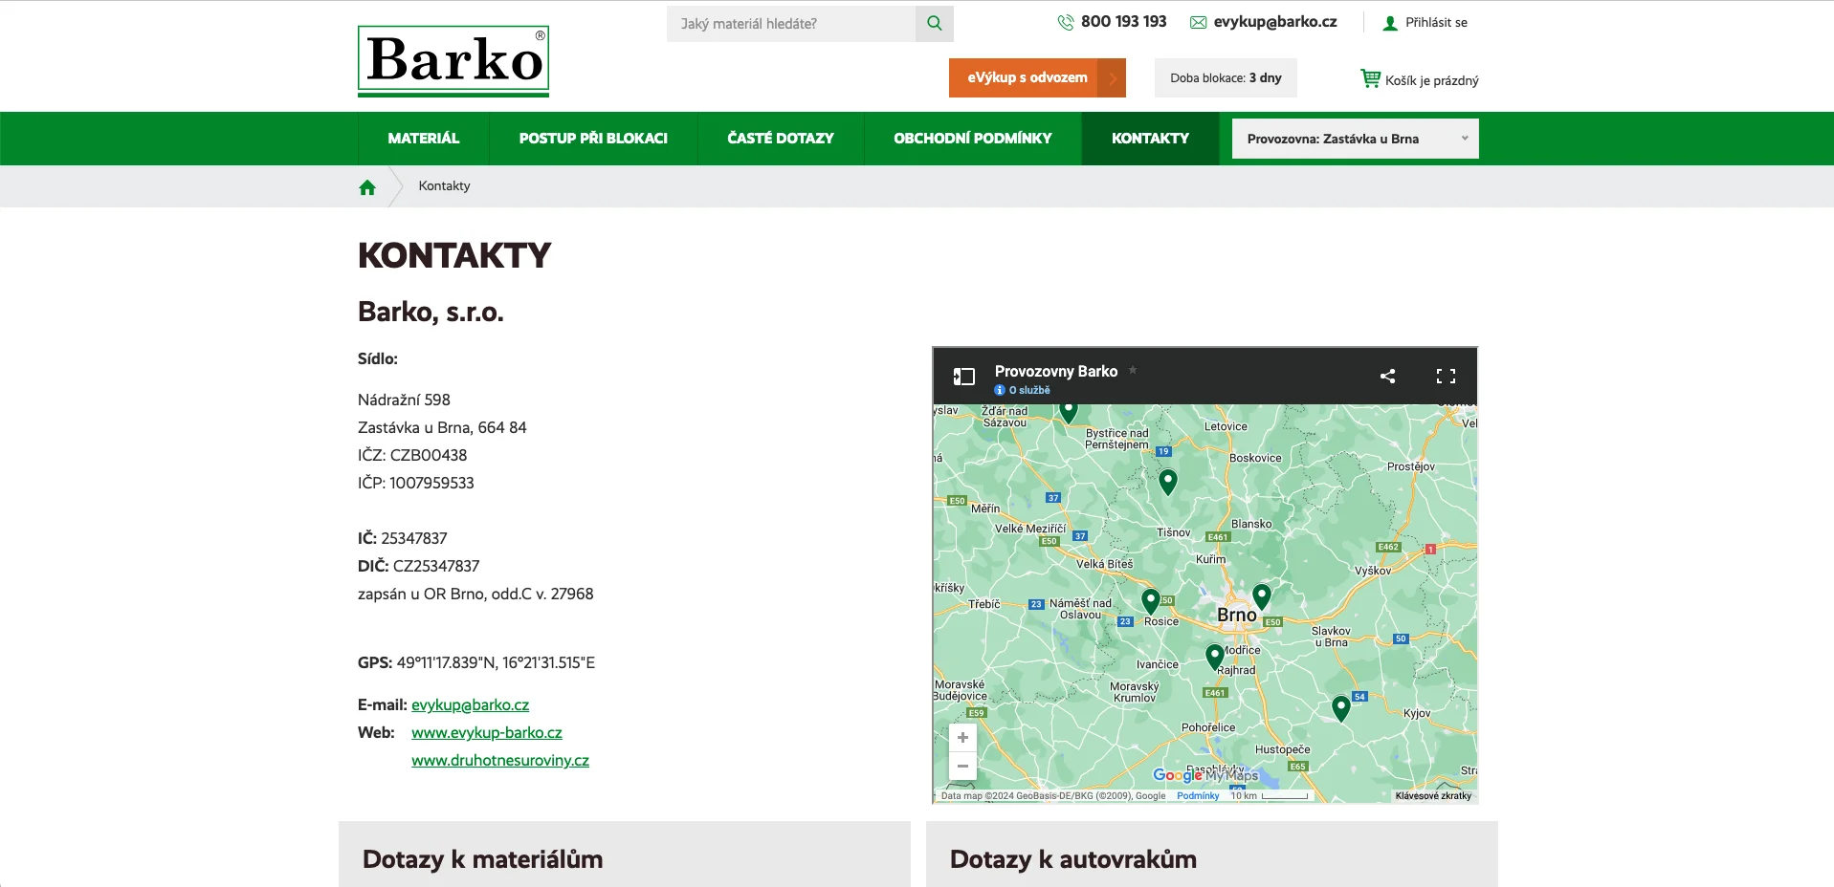Click the Doba blokace: 3 dny box
The width and height of the screenshot is (1834, 887).
click(x=1226, y=78)
